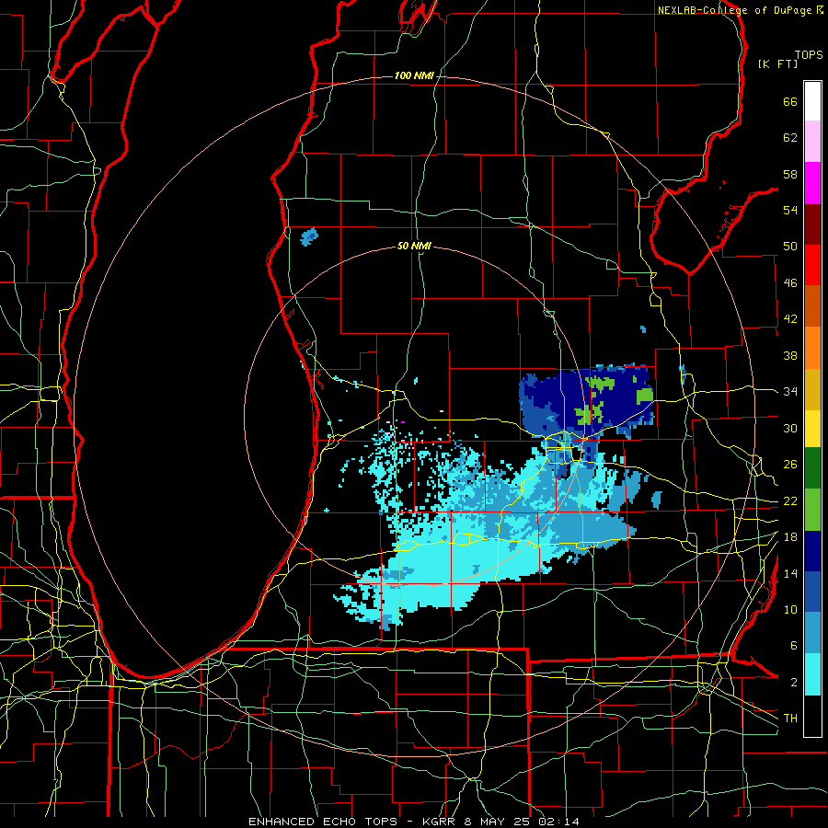Screen dimensions: 828x828
Task: Click the "50" legend value
Action: 790,247
